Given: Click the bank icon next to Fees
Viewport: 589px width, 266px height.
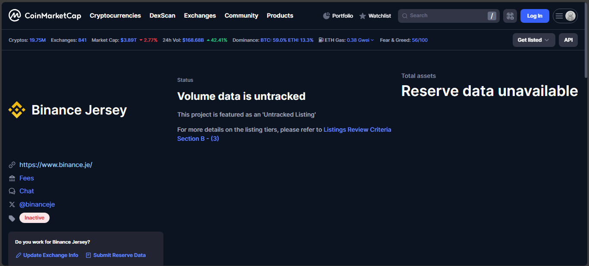Looking at the screenshot, I should [x=12, y=178].
